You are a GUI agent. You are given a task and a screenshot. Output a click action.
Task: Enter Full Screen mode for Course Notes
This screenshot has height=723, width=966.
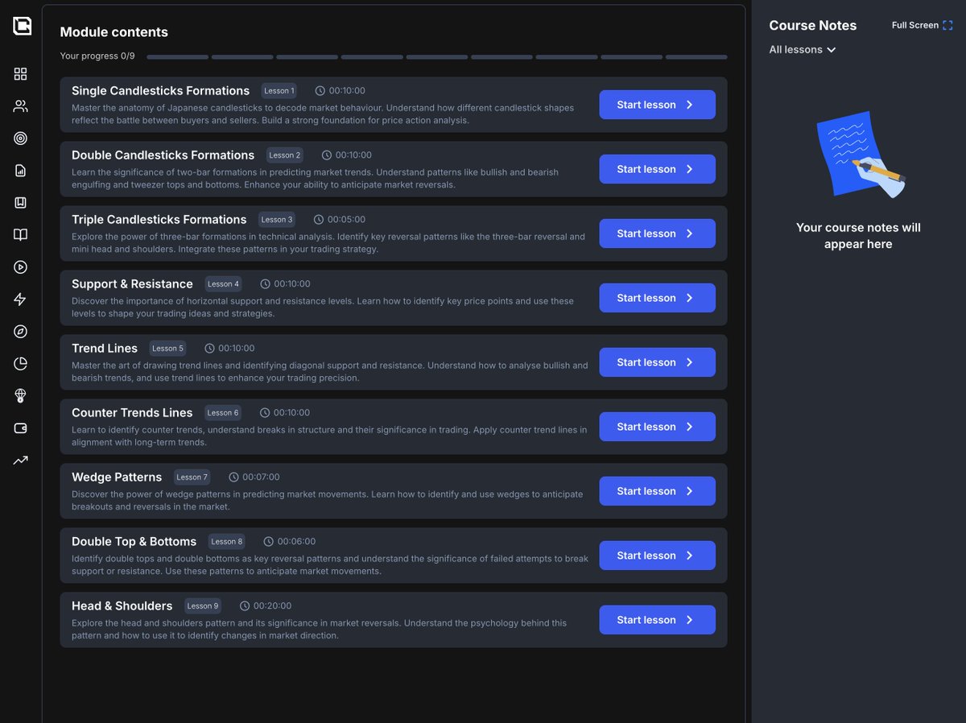(921, 25)
